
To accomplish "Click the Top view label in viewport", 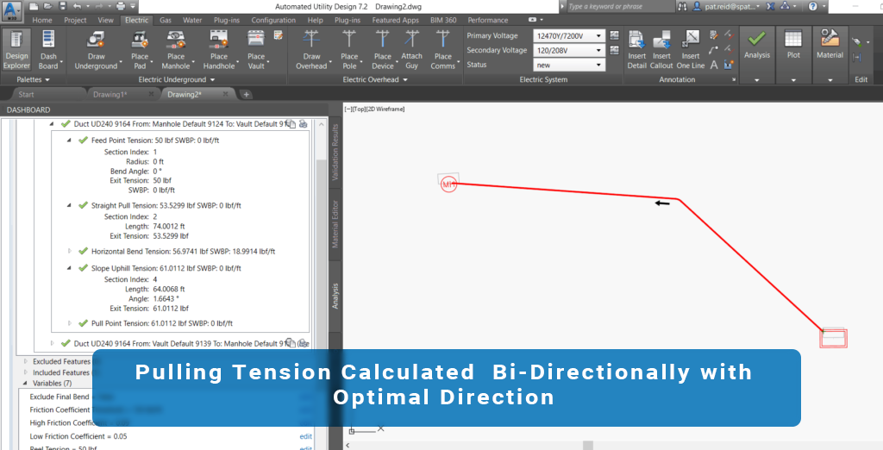I will pyautogui.click(x=358, y=109).
